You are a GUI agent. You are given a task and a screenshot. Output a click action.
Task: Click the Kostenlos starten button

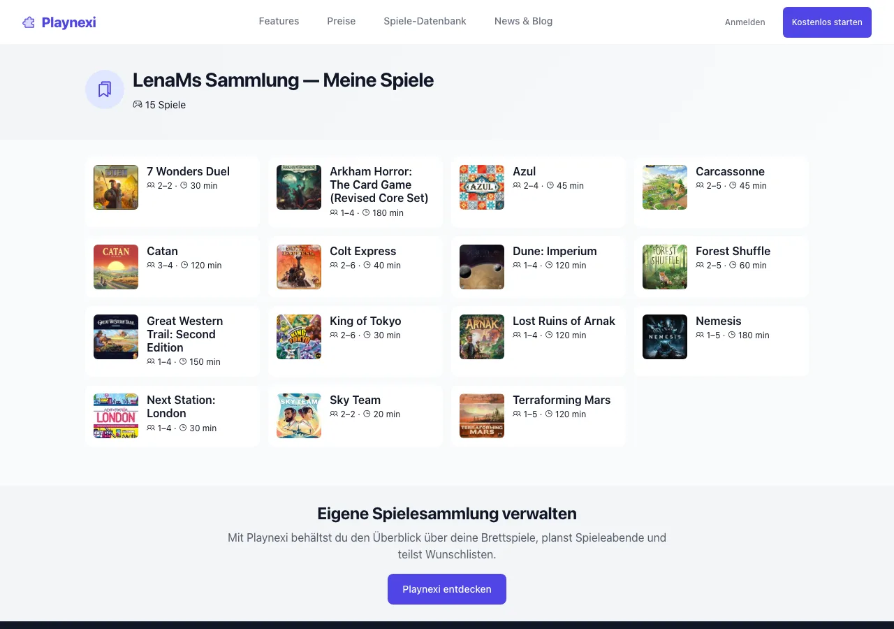[827, 22]
